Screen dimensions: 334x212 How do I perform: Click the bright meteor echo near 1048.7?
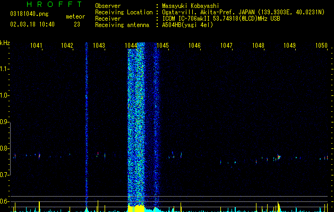coord(279,157)
